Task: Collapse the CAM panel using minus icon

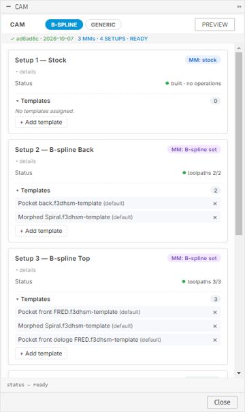Action: [9, 7]
